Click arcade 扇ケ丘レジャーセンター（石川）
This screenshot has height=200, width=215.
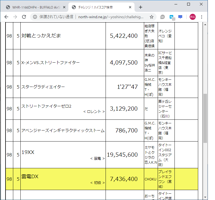tap(165, 109)
